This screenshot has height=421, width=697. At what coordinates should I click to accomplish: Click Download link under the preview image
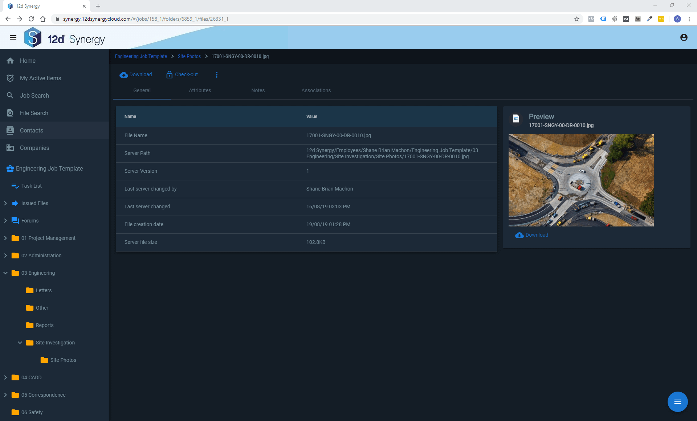point(536,235)
